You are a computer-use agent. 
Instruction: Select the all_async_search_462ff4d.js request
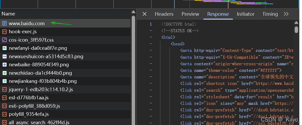(x=65, y=122)
